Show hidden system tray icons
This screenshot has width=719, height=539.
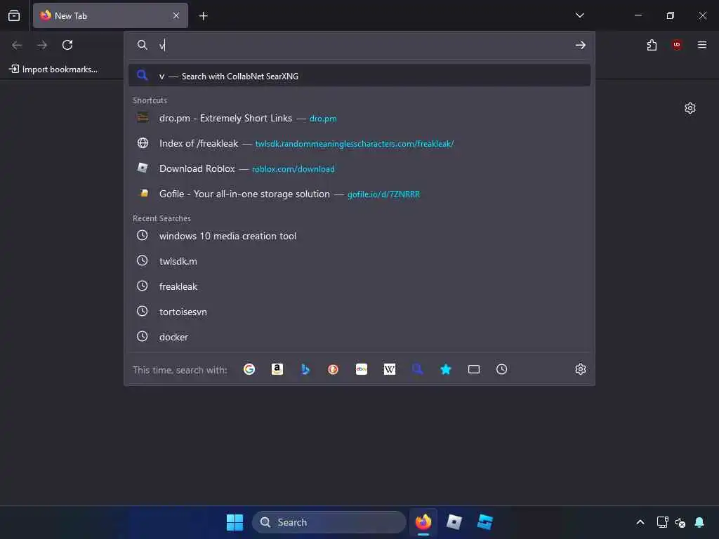tap(640, 522)
